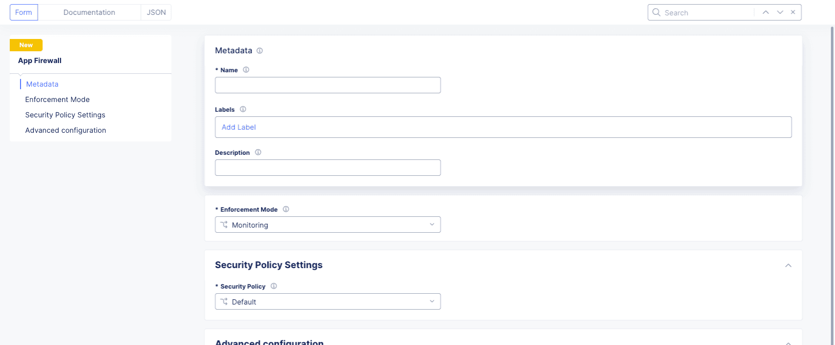The image size is (835, 345).
Task: Collapse the Advanced configuration section
Action: tap(788, 342)
